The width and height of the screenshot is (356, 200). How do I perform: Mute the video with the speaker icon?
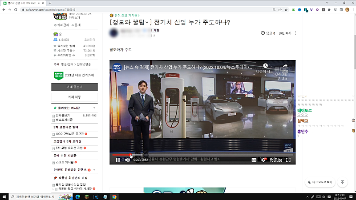tap(128, 160)
